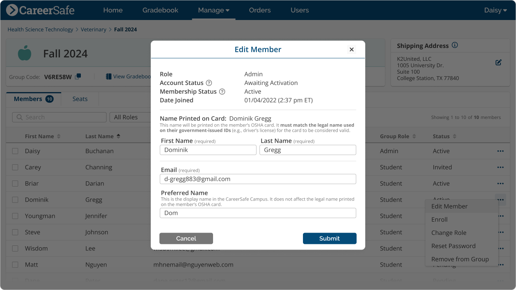The height and width of the screenshot is (290, 516).
Task: Check the checkbox for Daisy Buchanan
Action: point(15,151)
